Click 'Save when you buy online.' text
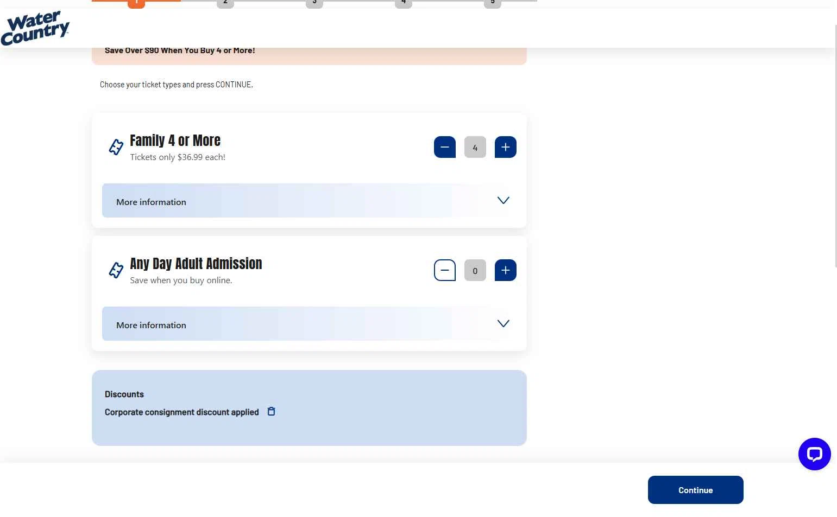This screenshot has height=517, width=837. pyautogui.click(x=181, y=280)
